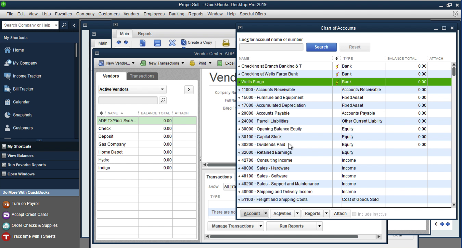Screen dimensions: 462x248
Task: Open Reports dropdown in Chart of Accounts
Action: (326, 213)
